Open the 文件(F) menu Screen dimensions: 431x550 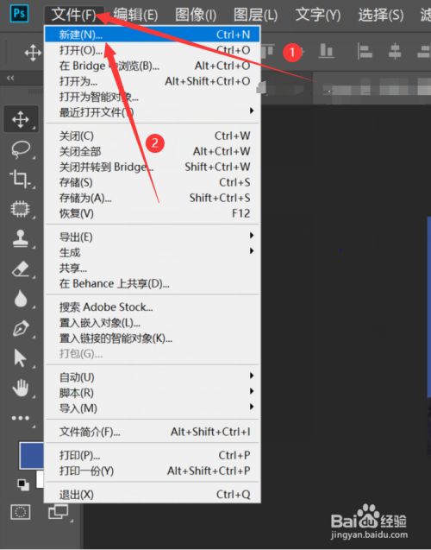click(x=74, y=15)
